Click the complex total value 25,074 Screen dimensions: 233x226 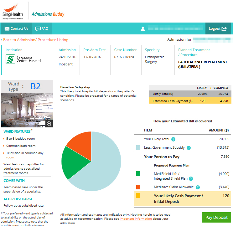coord(223,94)
